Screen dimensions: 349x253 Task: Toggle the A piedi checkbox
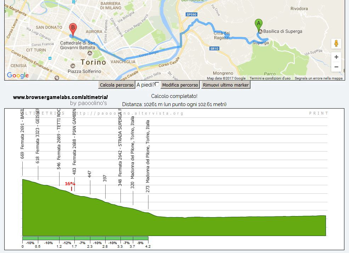click(x=157, y=84)
